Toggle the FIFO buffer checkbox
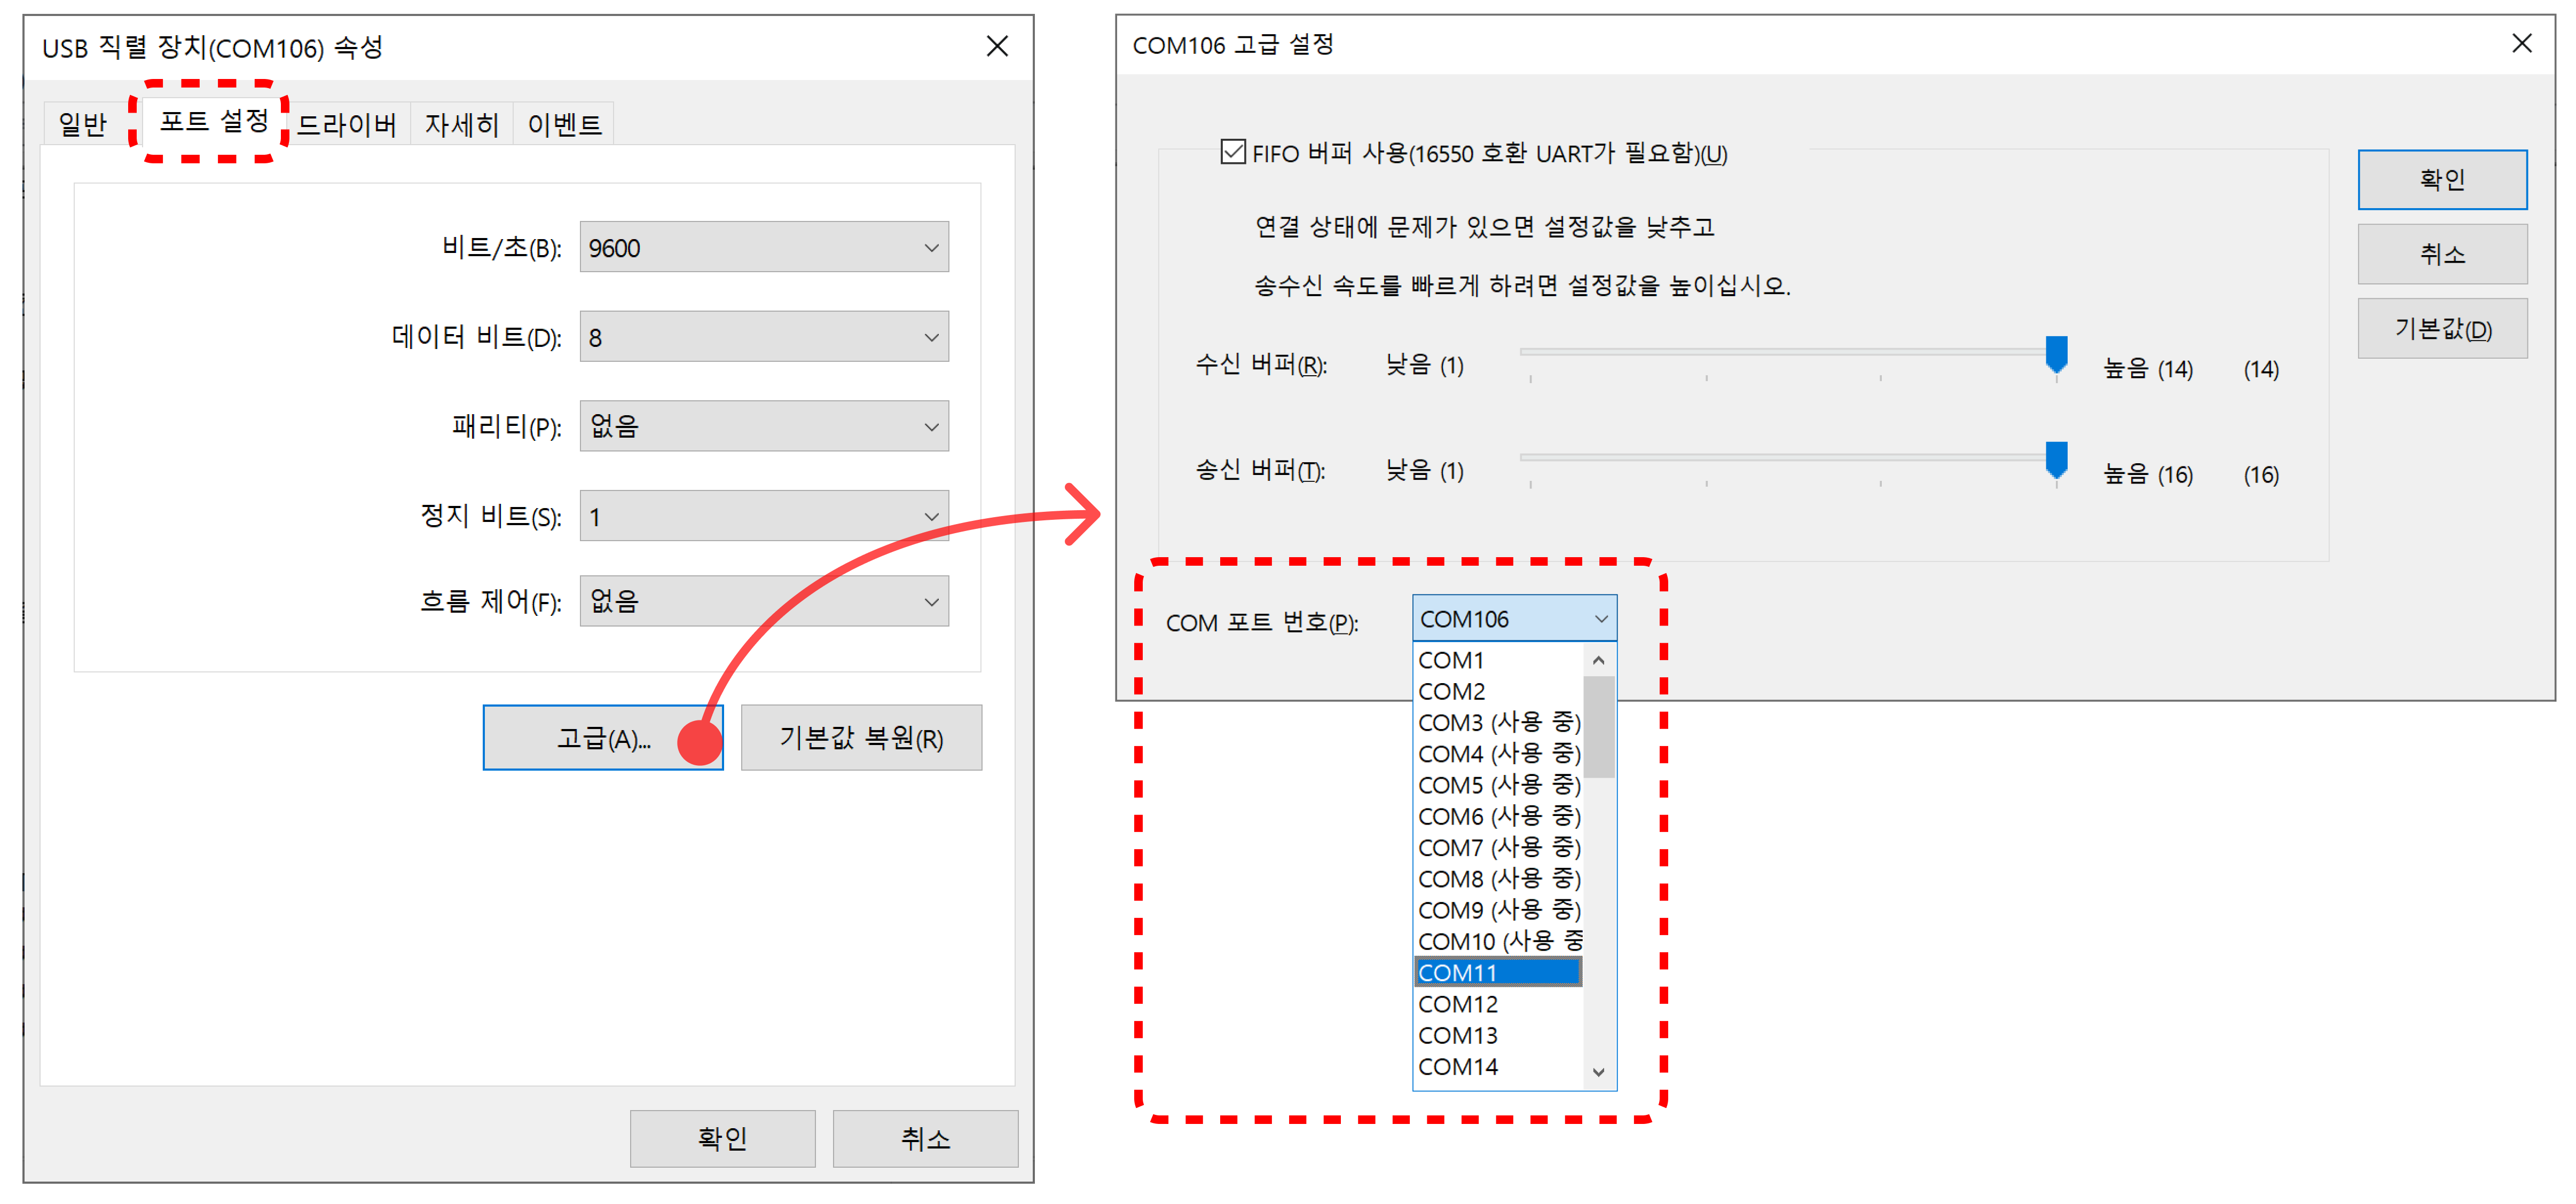This screenshot has width=2576, height=1204. pos(1233,153)
